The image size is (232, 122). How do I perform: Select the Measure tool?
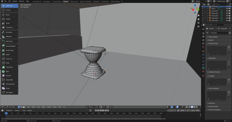tap(9, 36)
